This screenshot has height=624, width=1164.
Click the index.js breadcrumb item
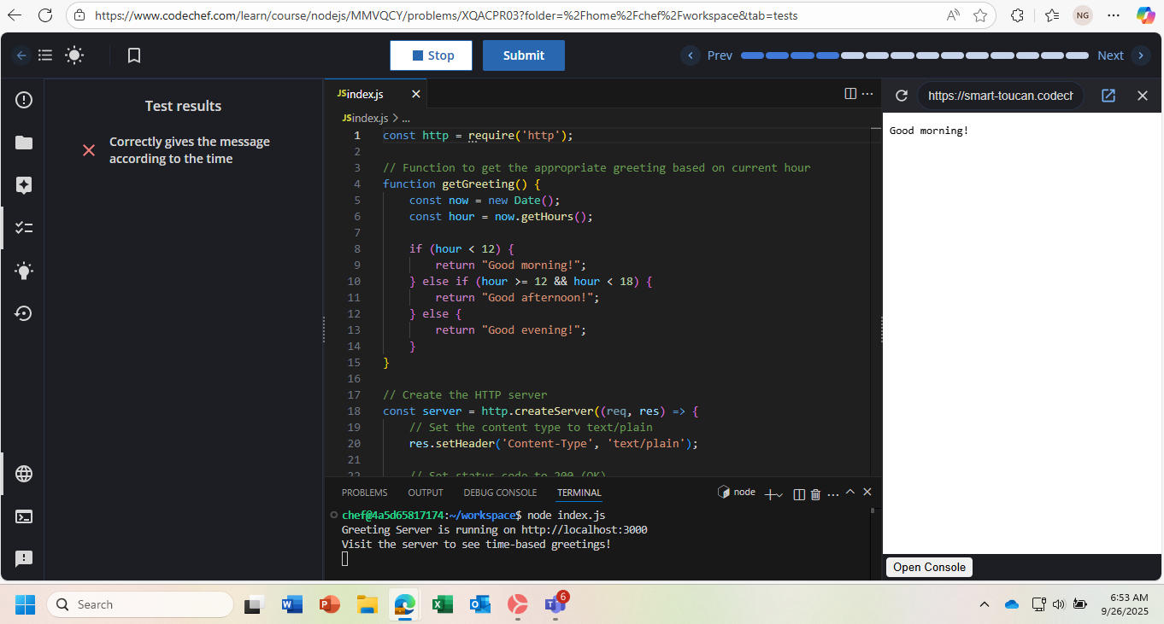point(364,118)
